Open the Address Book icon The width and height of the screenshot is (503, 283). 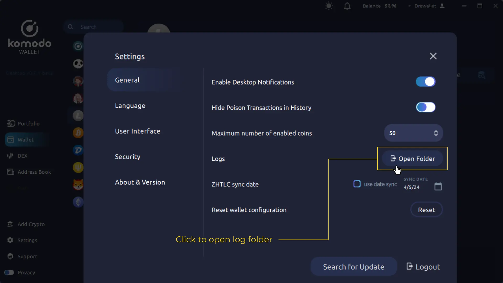coord(10,172)
